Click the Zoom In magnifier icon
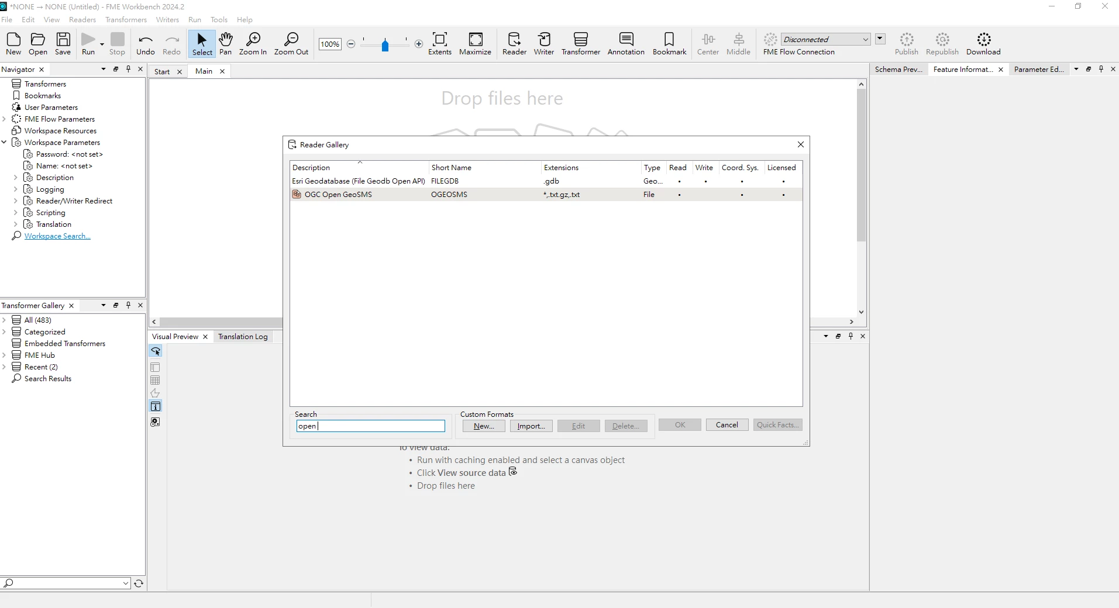This screenshot has width=1119, height=608. pos(253,44)
